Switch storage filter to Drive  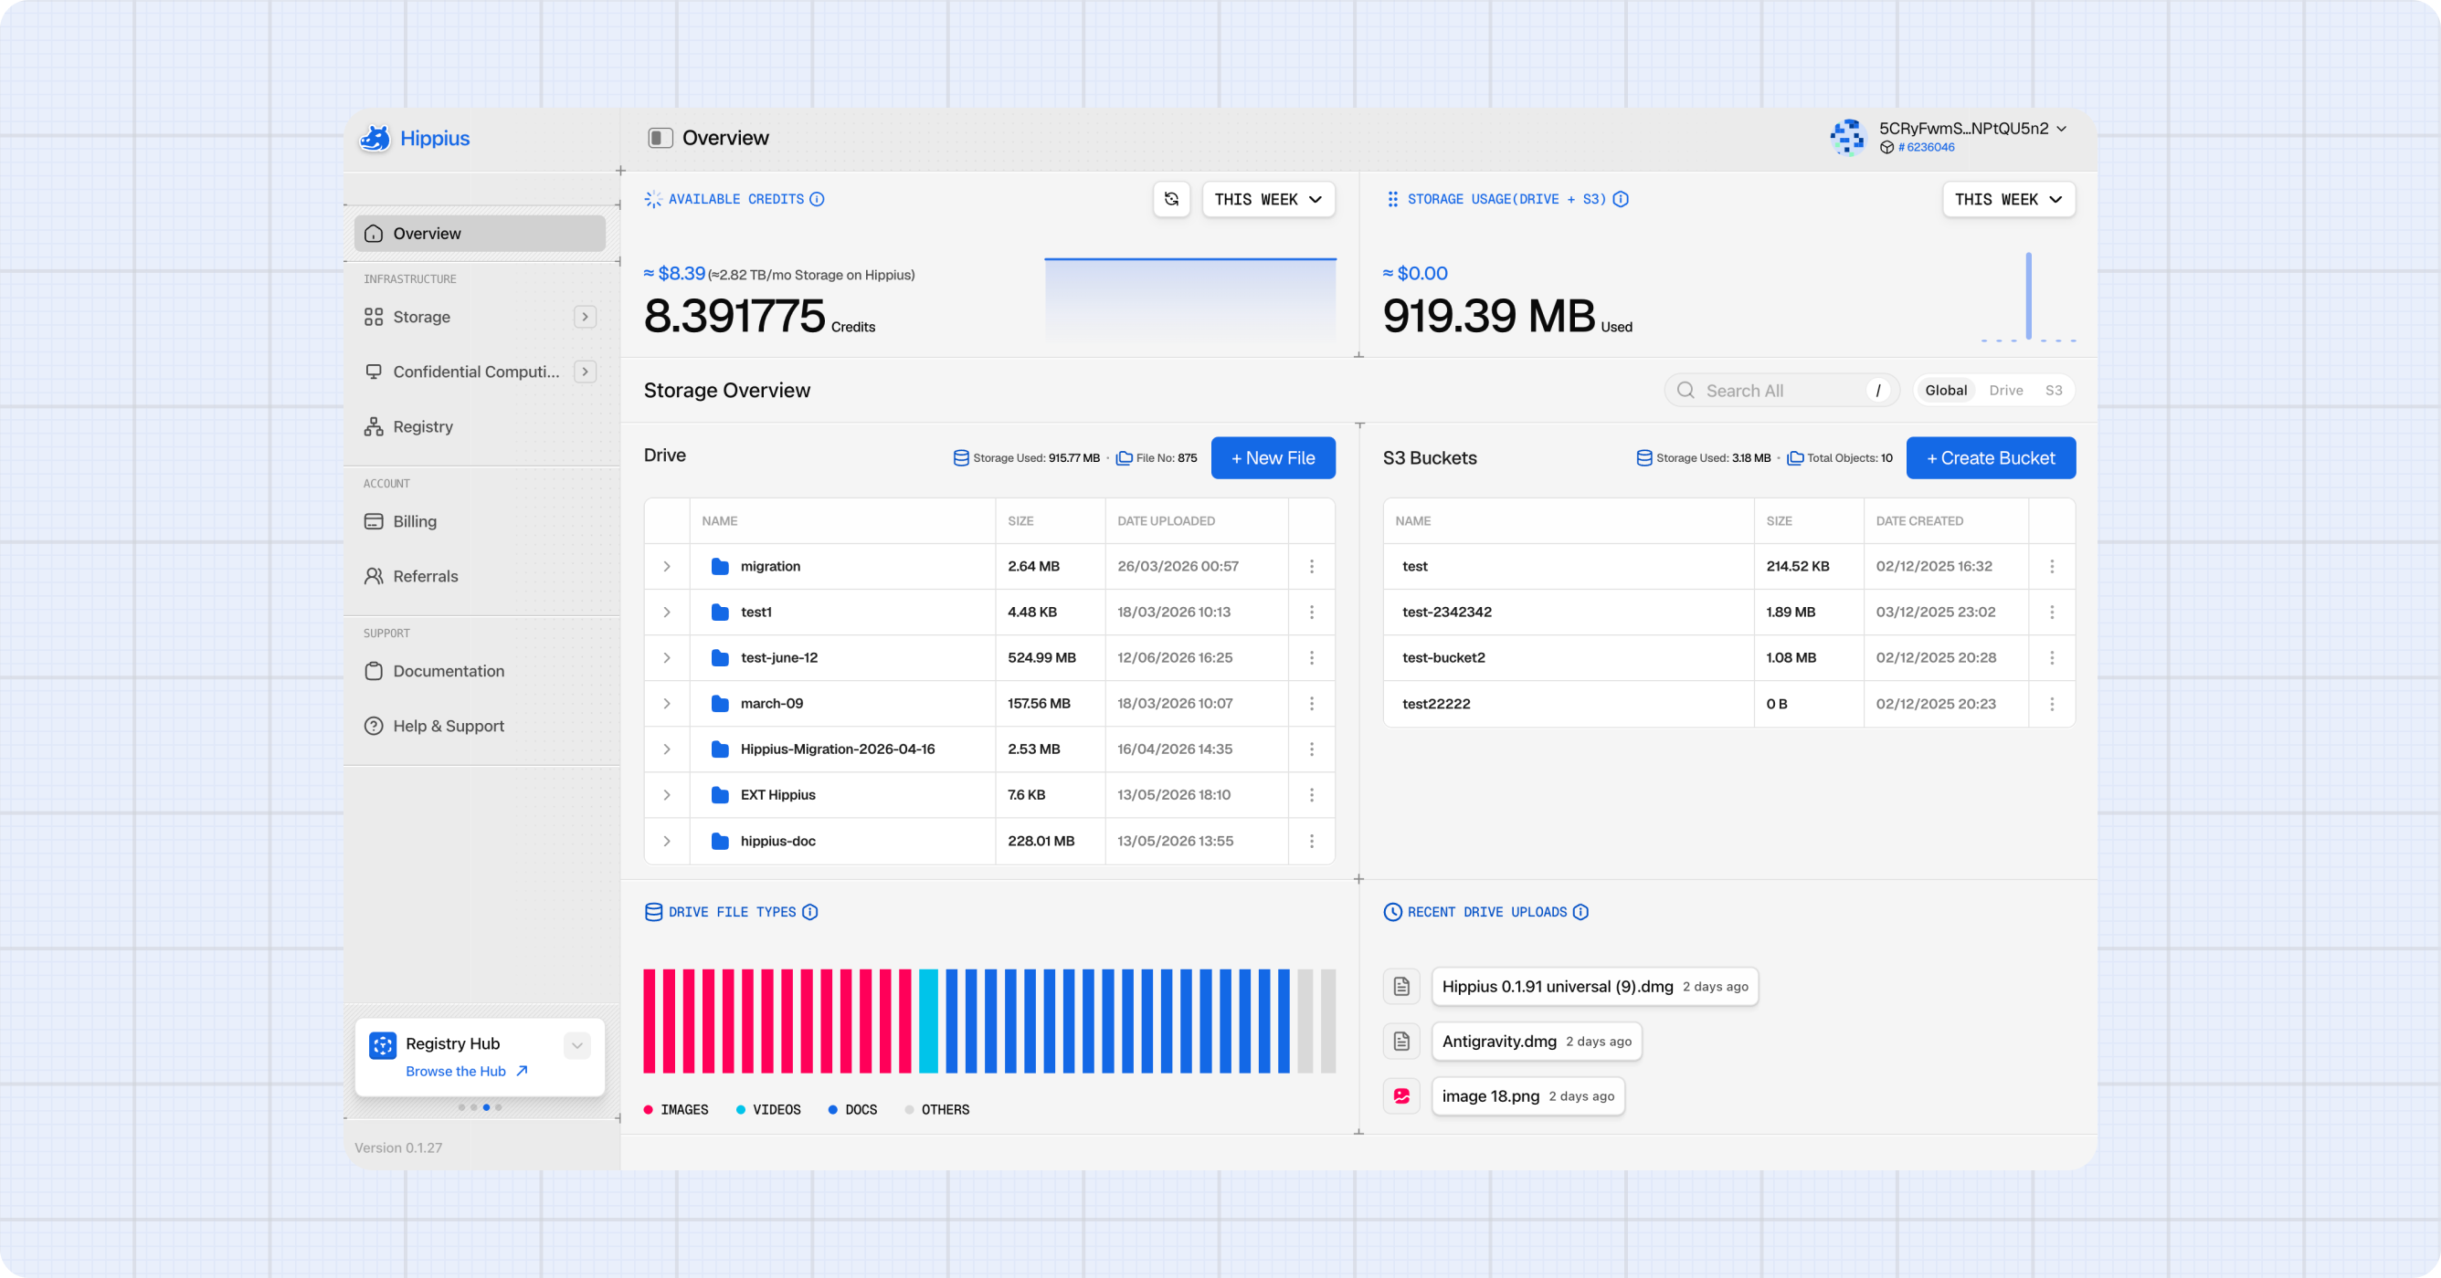click(x=2006, y=390)
